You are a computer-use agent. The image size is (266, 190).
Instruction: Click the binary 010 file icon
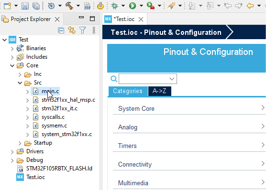[x=88, y=6]
